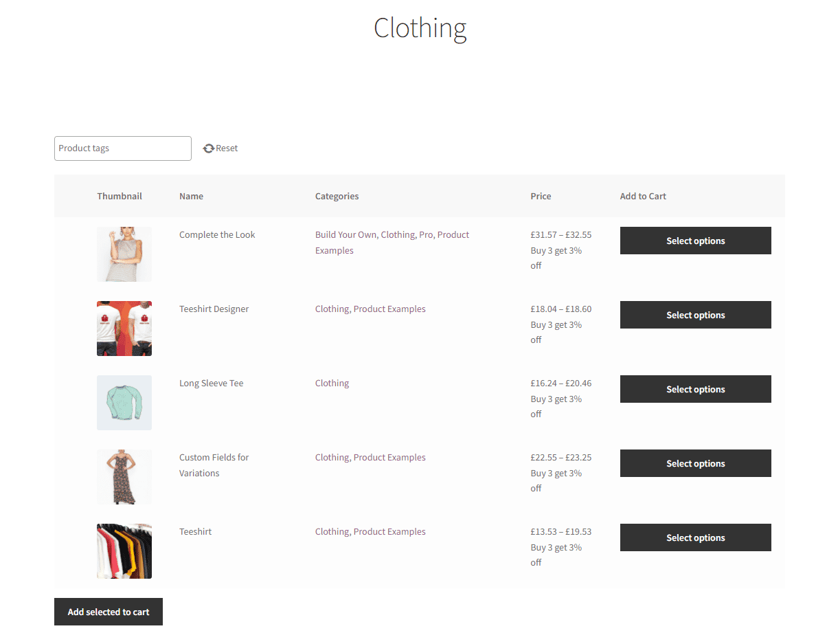Click the £16.24 – £20.46 price

(x=560, y=384)
